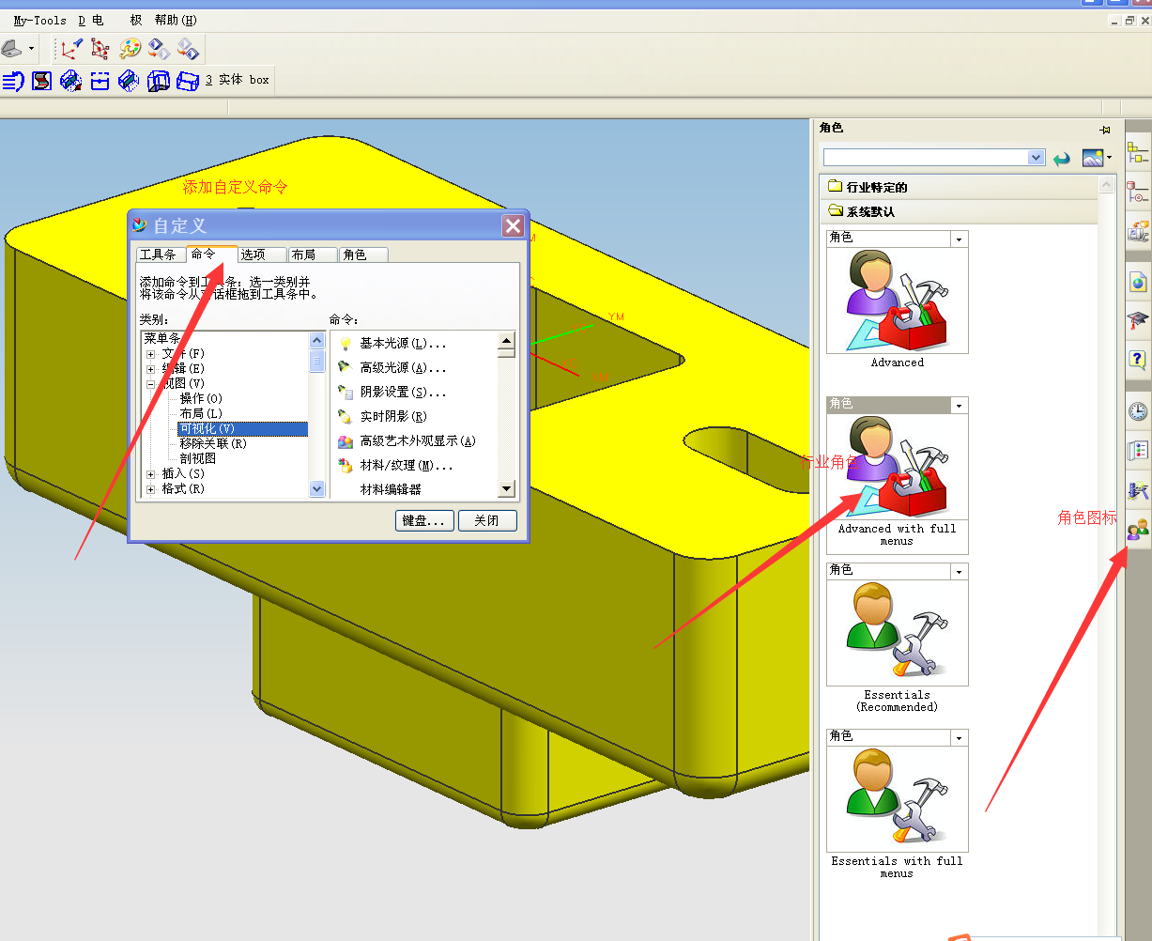Image resolution: width=1152 pixels, height=941 pixels.
Task: Click the down scroll arrow of the 命令 list
Action: click(506, 487)
